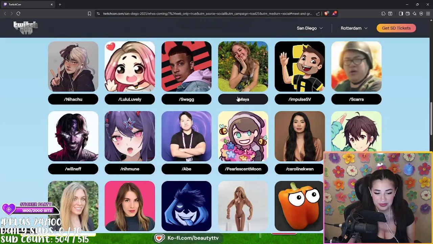Click the page vertical scrollbar thumb

click(431, 119)
